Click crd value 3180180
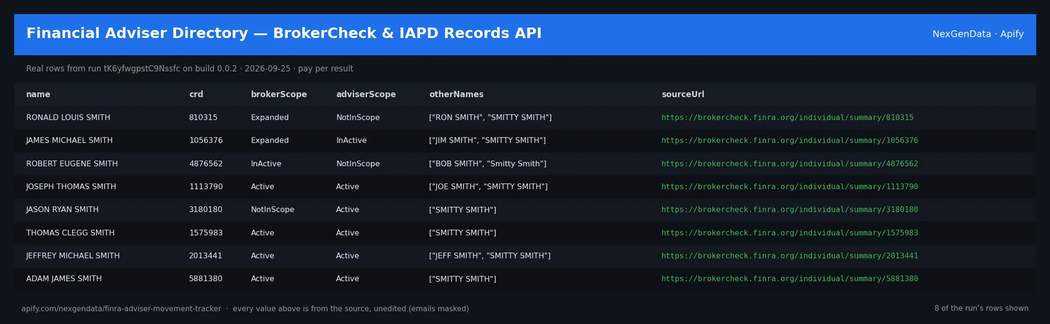This screenshot has width=1050, height=324. 206,210
